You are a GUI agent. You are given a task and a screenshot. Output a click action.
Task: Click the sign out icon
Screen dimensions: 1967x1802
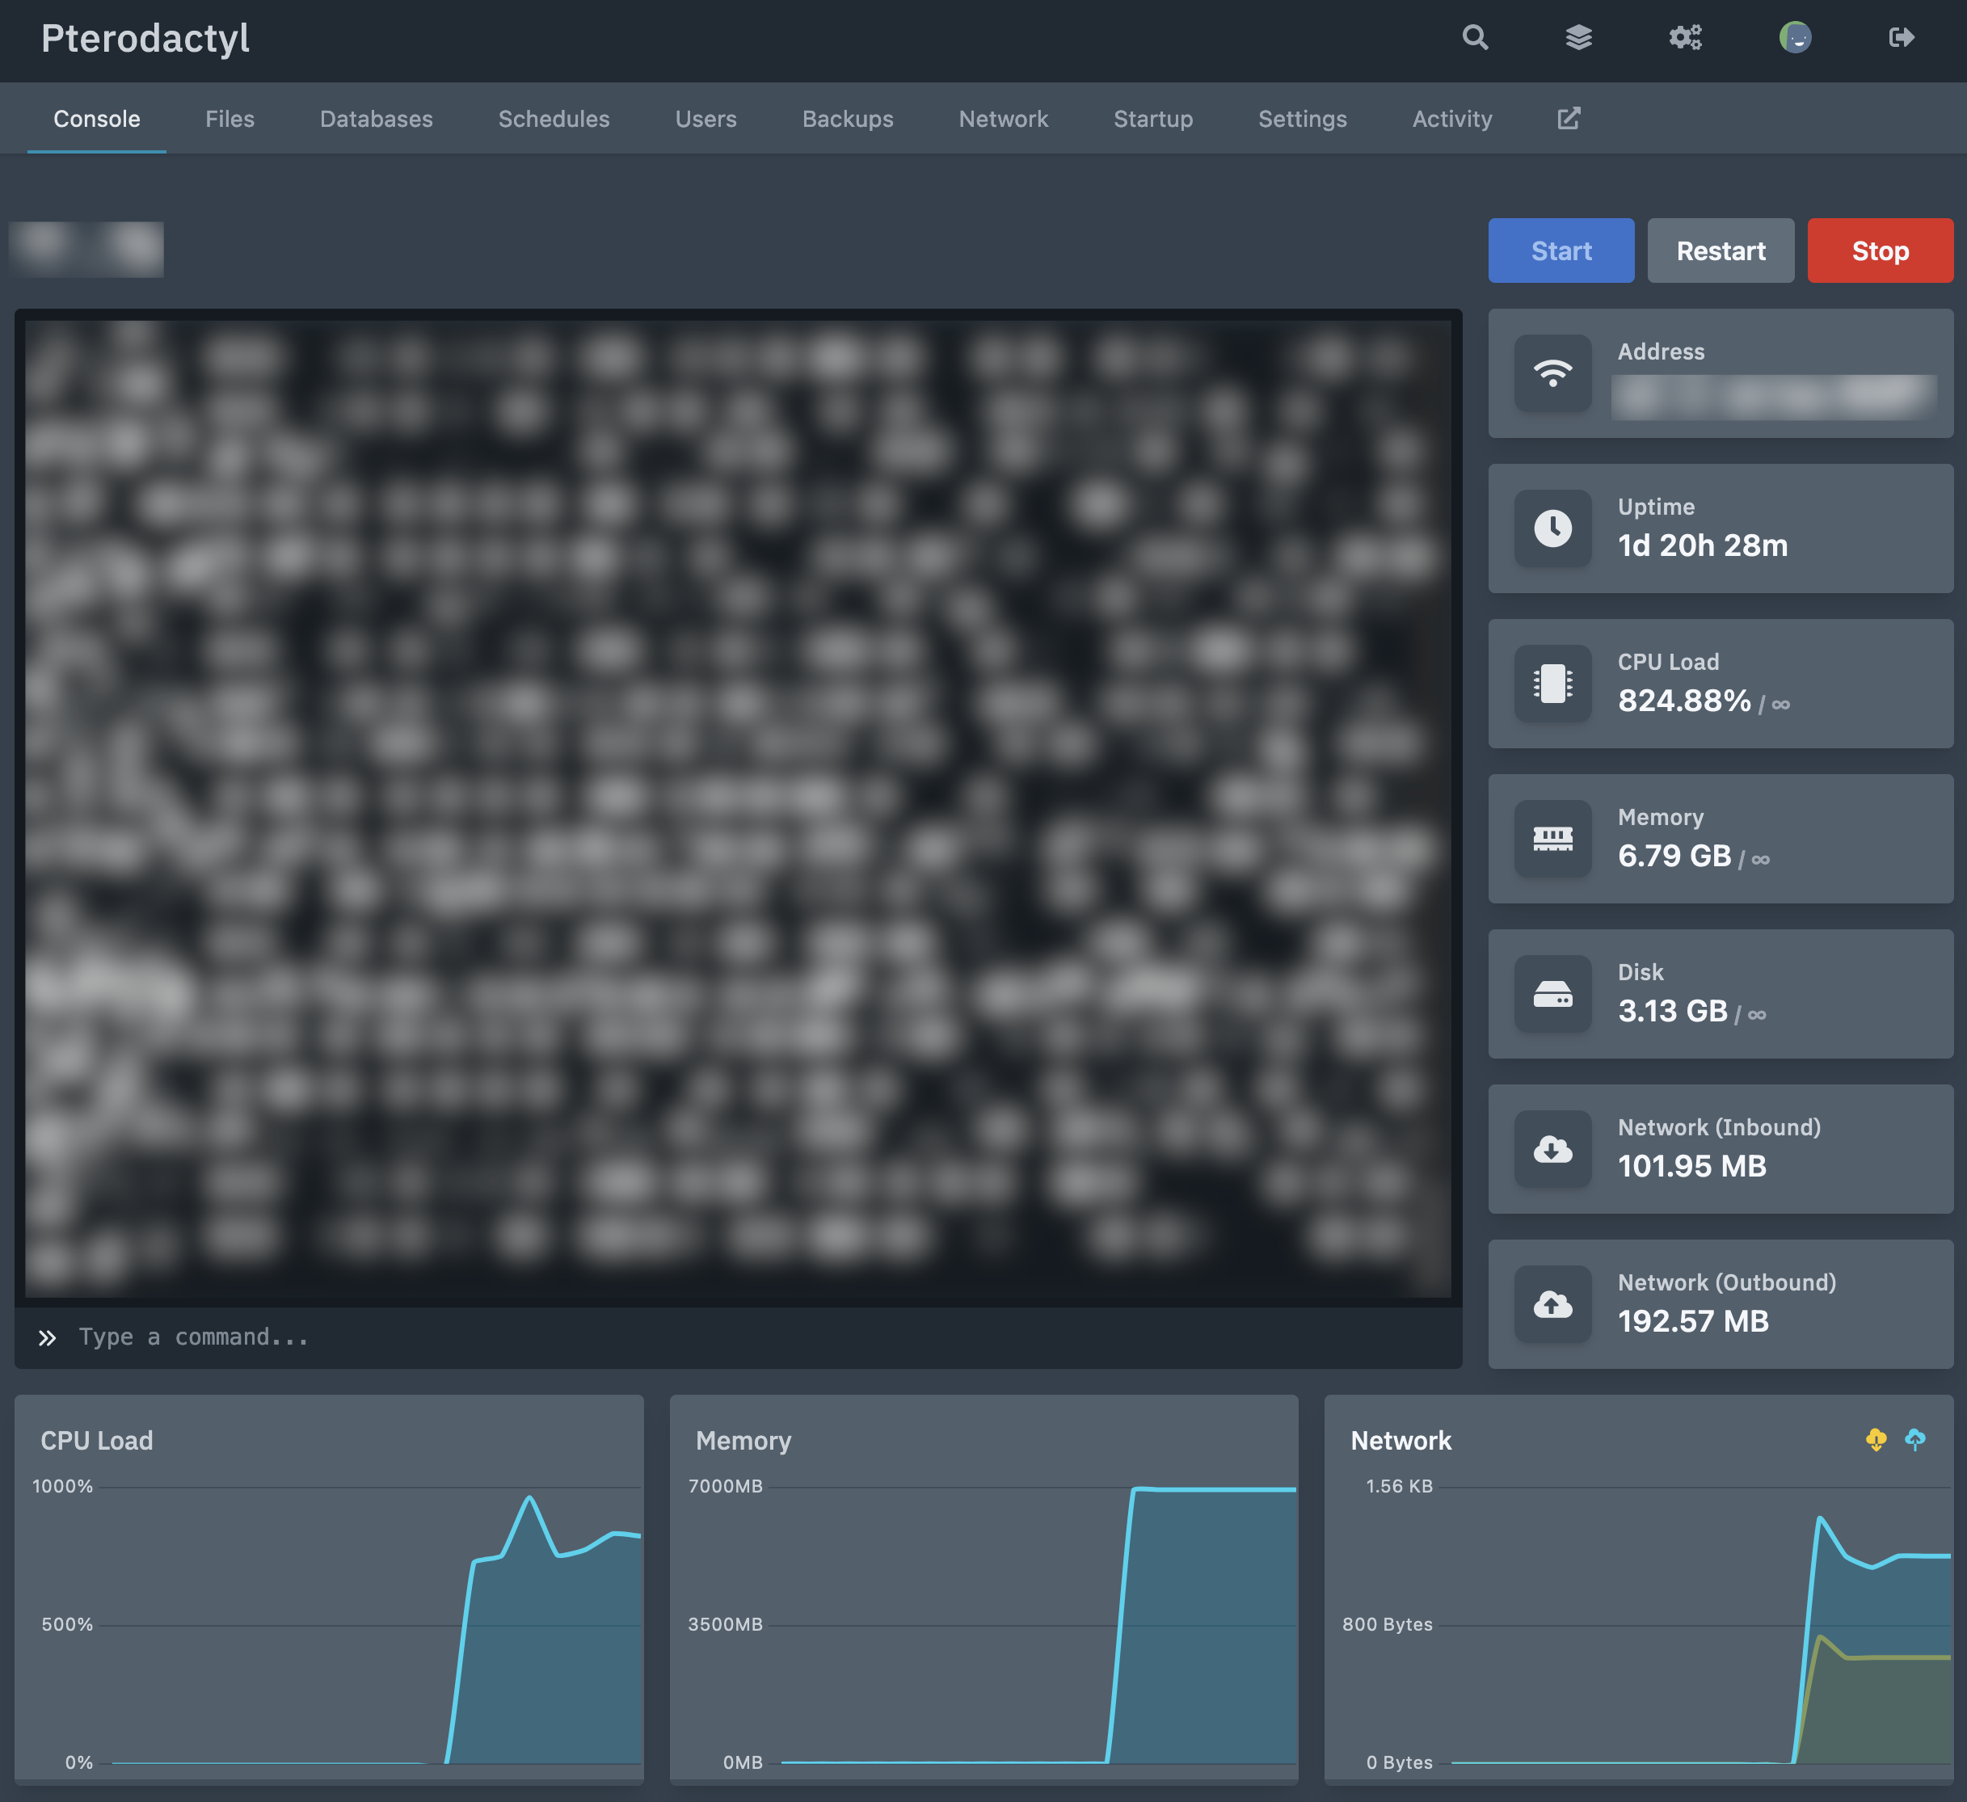1902,38
